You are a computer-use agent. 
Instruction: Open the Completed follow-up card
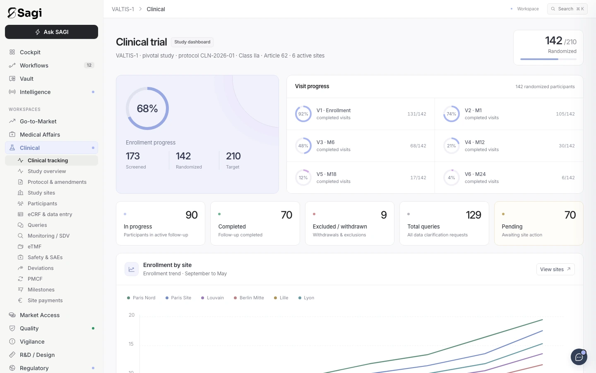[x=255, y=223]
